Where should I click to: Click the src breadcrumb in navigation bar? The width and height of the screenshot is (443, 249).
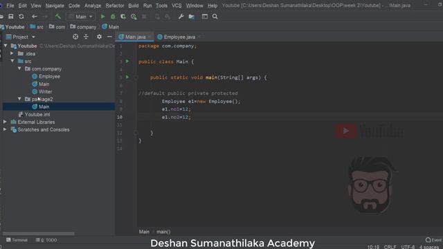37,27
